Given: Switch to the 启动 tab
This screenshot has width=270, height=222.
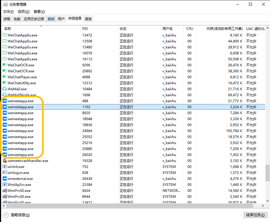Looking at the screenshot, I should [51, 19].
